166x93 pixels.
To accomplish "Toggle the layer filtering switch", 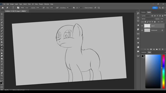I will tap(165, 16).
